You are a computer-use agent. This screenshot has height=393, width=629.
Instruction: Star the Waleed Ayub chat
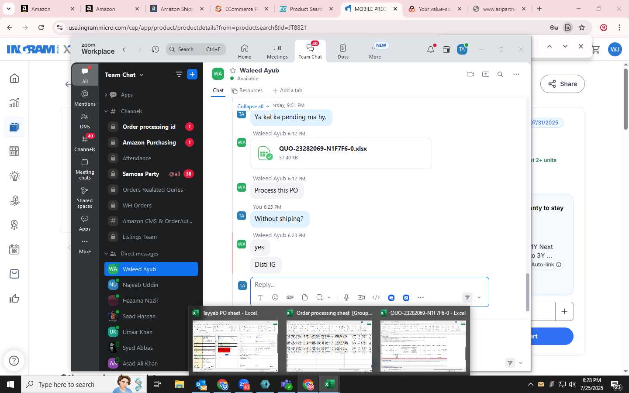pos(233,70)
